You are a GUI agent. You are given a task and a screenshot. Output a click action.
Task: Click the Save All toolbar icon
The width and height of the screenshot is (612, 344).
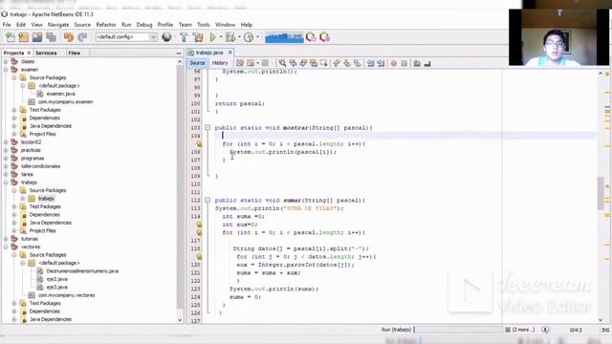pos(51,37)
